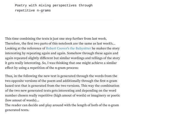Click the line starting "again repeated slightly different"

pos(62,58)
